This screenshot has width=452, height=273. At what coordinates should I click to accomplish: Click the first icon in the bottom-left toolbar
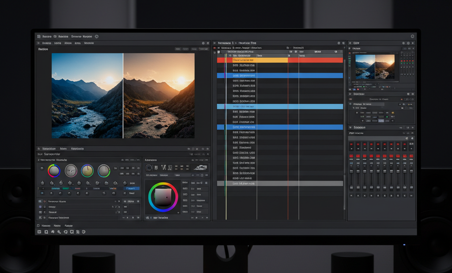(39, 232)
